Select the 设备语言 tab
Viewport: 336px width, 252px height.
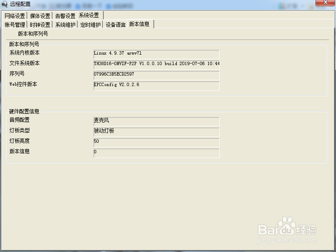[113, 24]
